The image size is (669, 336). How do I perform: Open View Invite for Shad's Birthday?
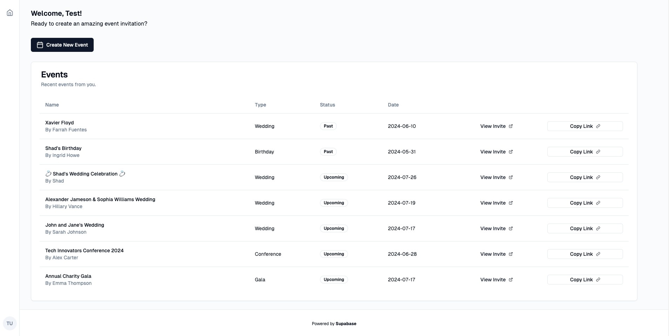pyautogui.click(x=496, y=152)
